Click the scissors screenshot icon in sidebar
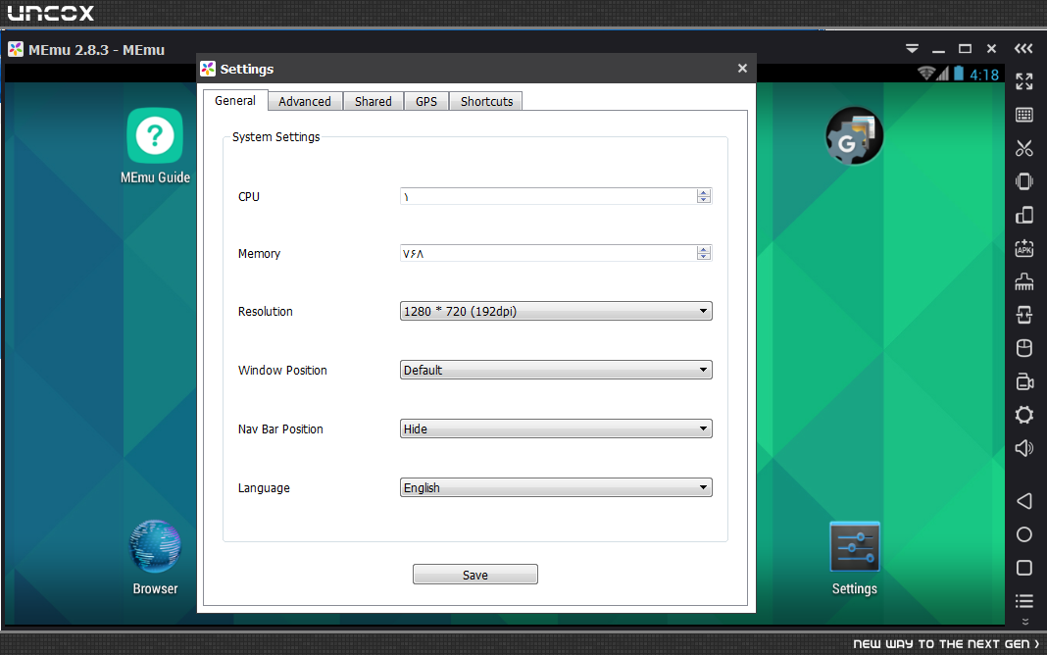The height and width of the screenshot is (655, 1047). (1023, 148)
